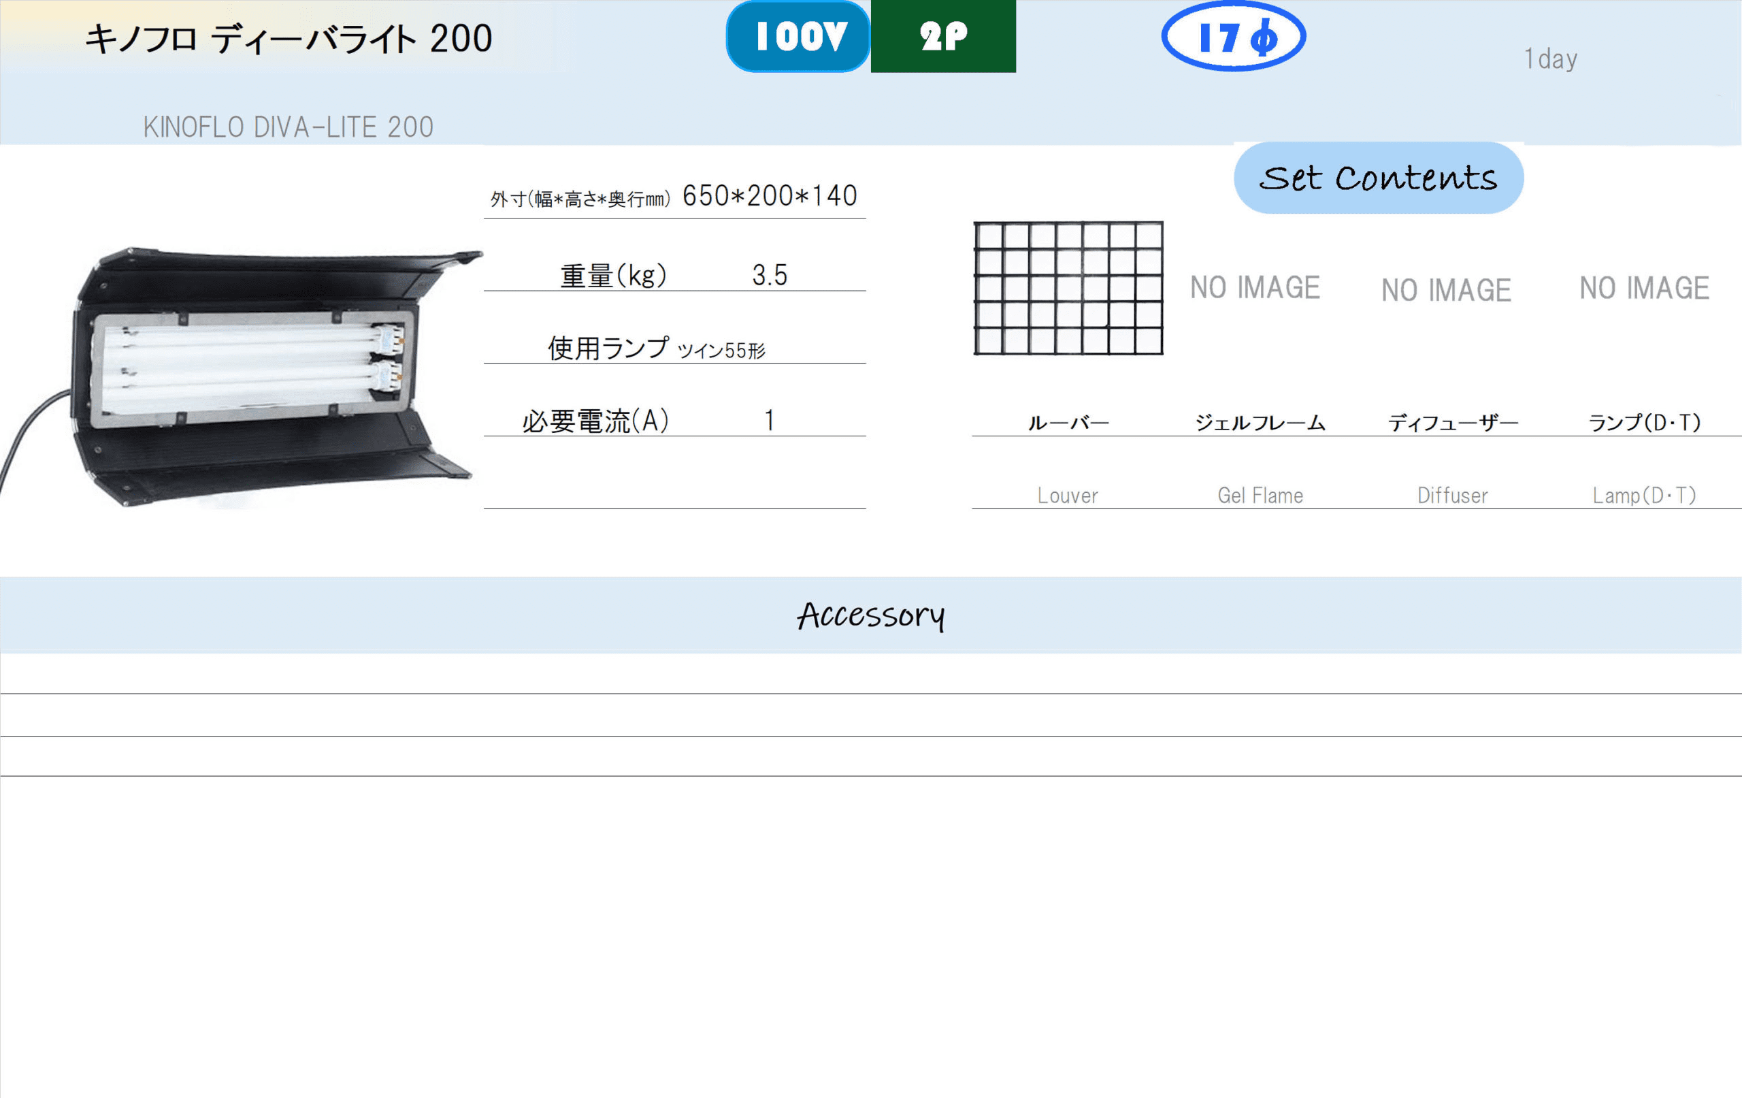Click the ディフューザー item label

coord(1453,423)
